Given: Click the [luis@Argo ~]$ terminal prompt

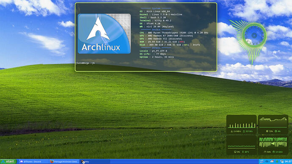Looking at the screenshot, I should point(85,63).
